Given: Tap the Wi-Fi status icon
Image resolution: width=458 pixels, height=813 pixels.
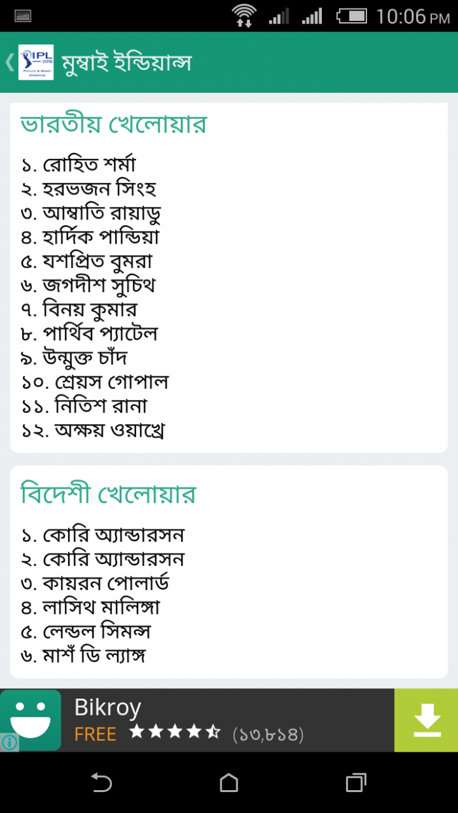Looking at the screenshot, I should coord(244,15).
